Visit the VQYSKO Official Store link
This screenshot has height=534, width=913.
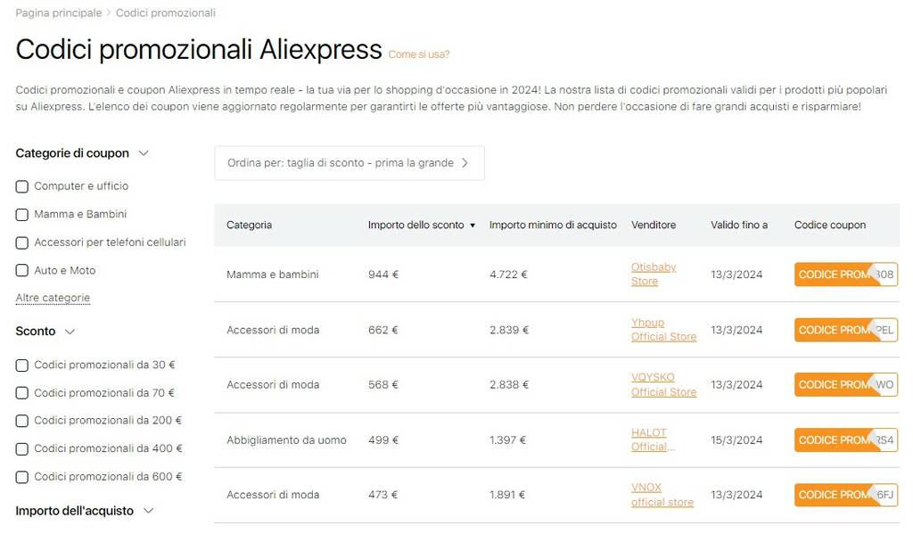(663, 384)
